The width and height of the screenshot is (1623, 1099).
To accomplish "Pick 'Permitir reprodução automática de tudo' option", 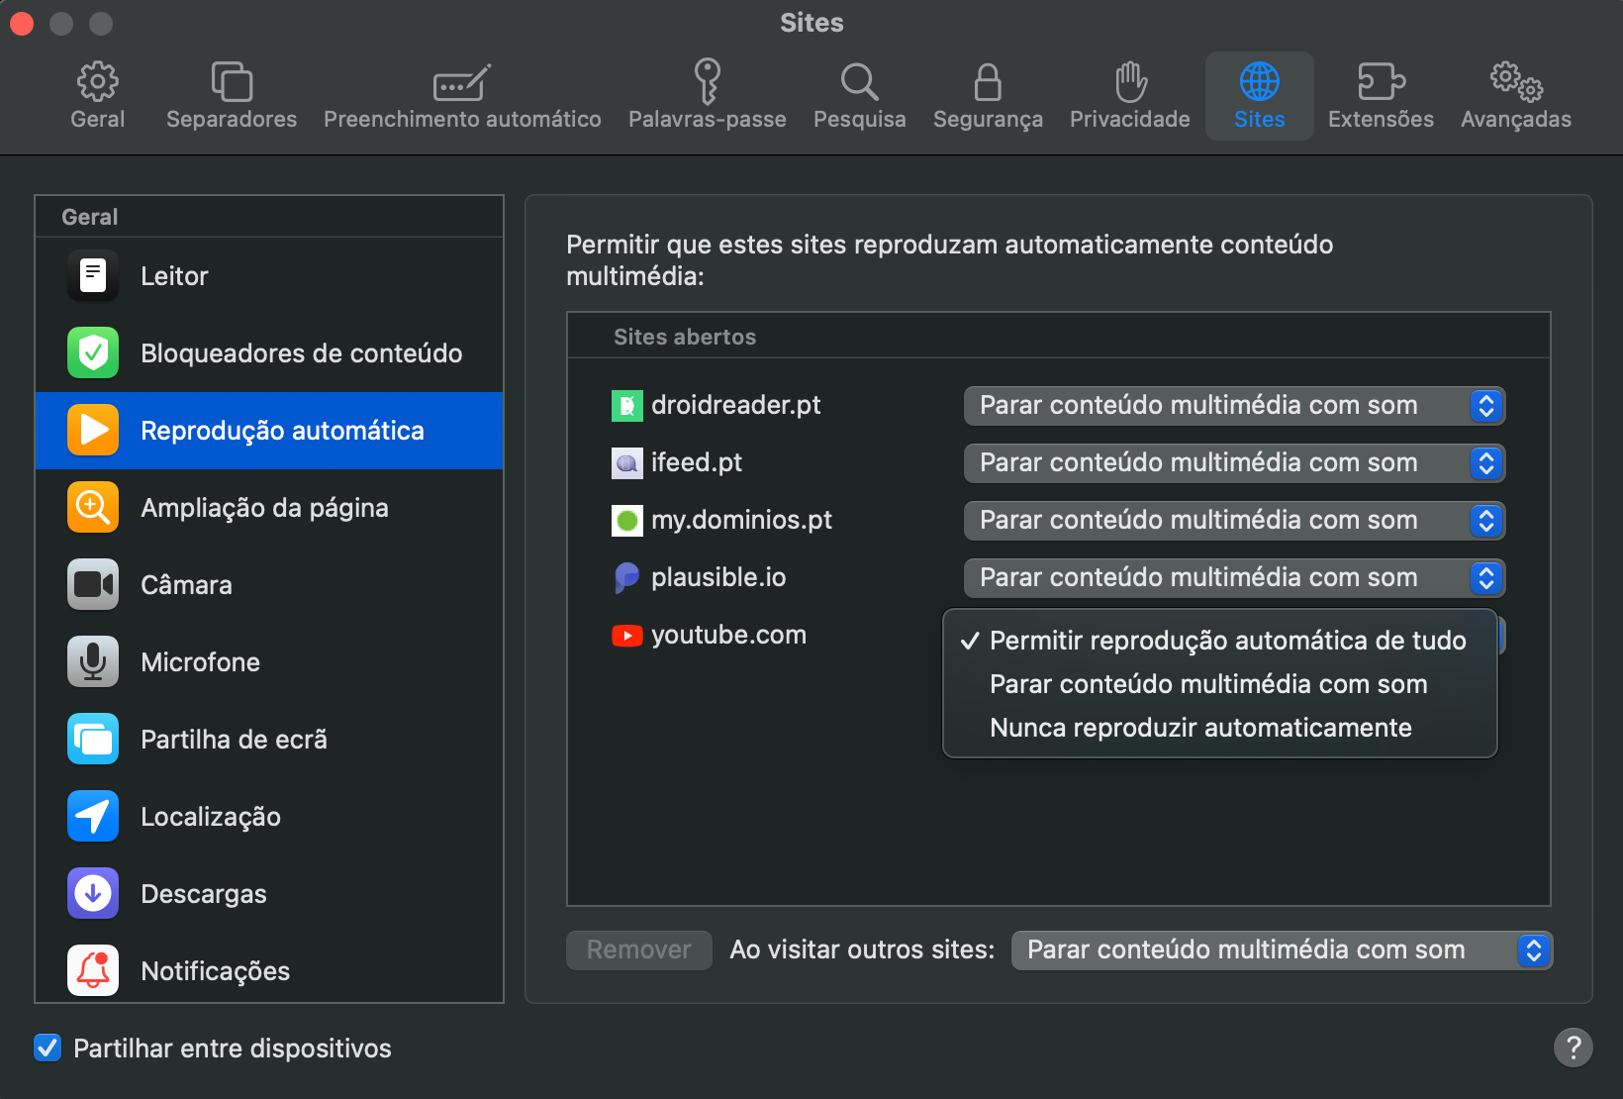I will coord(1227,641).
